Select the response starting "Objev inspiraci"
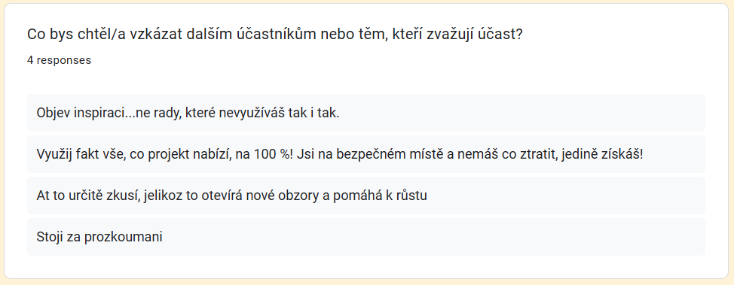Image resolution: width=734 pixels, height=285 pixels. [365, 113]
